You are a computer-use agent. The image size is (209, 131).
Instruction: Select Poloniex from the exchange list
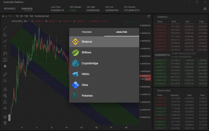pyautogui.click(x=104, y=96)
